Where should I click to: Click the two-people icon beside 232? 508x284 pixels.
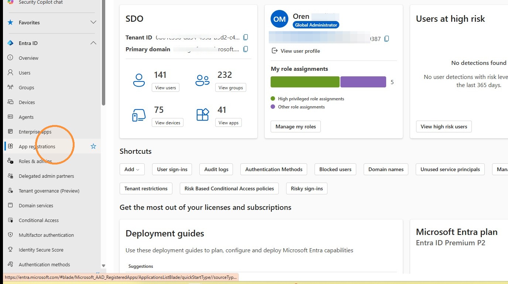coord(202,80)
